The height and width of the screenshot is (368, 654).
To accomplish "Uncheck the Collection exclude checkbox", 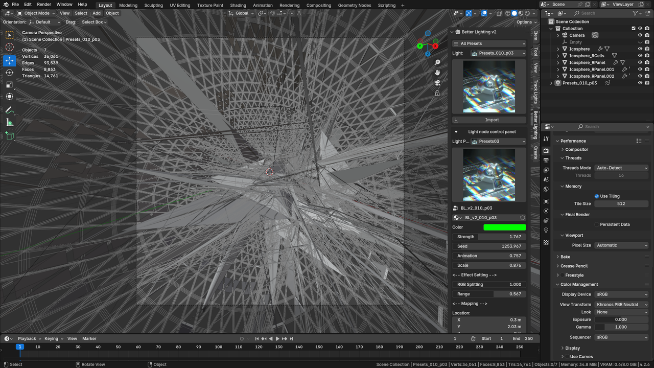I will click(634, 29).
